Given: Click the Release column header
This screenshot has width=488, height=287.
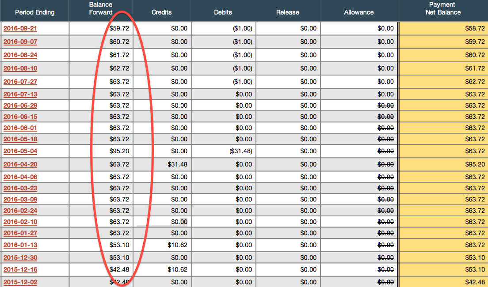Looking at the screenshot, I should [x=288, y=12].
